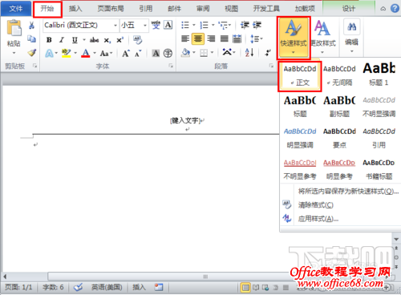Screen dimensions: 401x295
Task: Click the Grow Font icon
Action: tap(126, 54)
